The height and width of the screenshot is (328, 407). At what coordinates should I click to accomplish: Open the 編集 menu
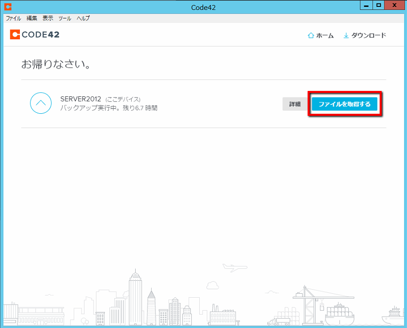pos(32,18)
